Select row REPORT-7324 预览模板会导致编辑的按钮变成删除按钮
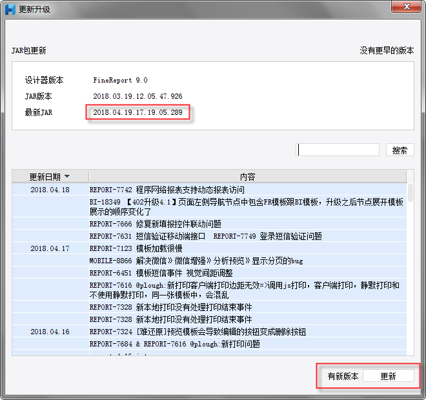This screenshot has height=400, width=426. [x=247, y=332]
